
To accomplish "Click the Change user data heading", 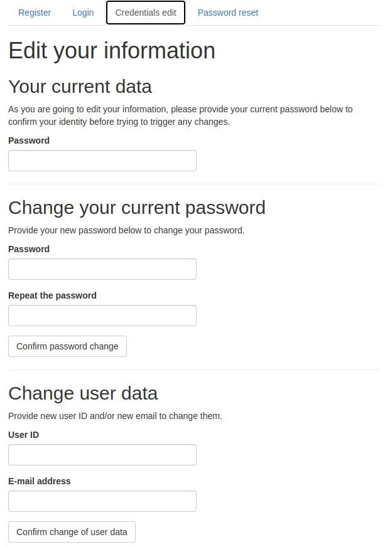I will [83, 393].
